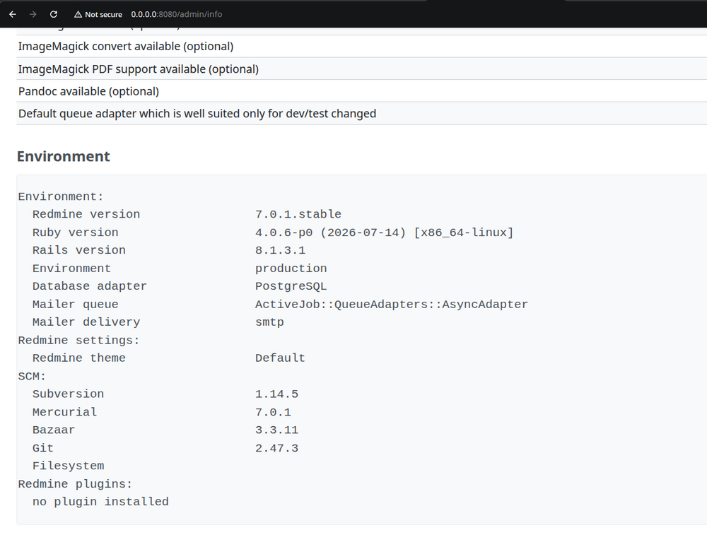Select the Git version '2.47.3'
This screenshot has height=547, width=707.
(x=276, y=448)
